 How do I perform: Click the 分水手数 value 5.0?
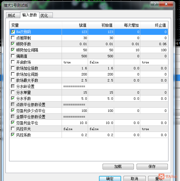coord(75,99)
